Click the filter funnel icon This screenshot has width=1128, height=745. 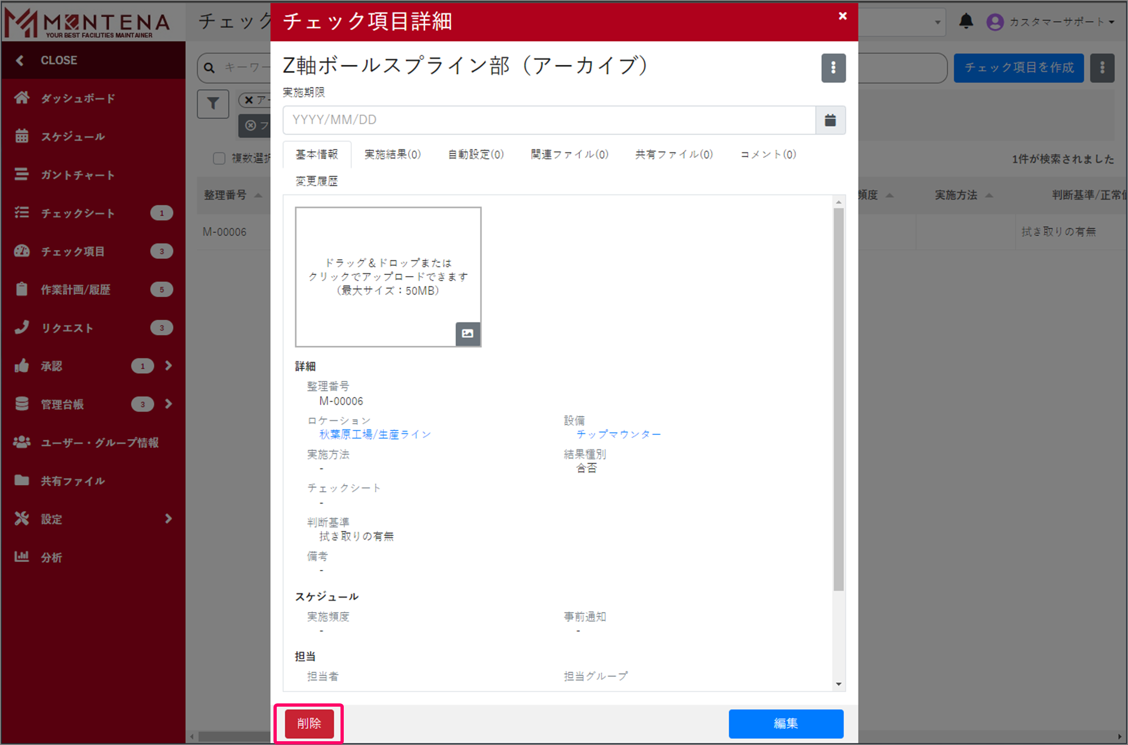pos(213,104)
